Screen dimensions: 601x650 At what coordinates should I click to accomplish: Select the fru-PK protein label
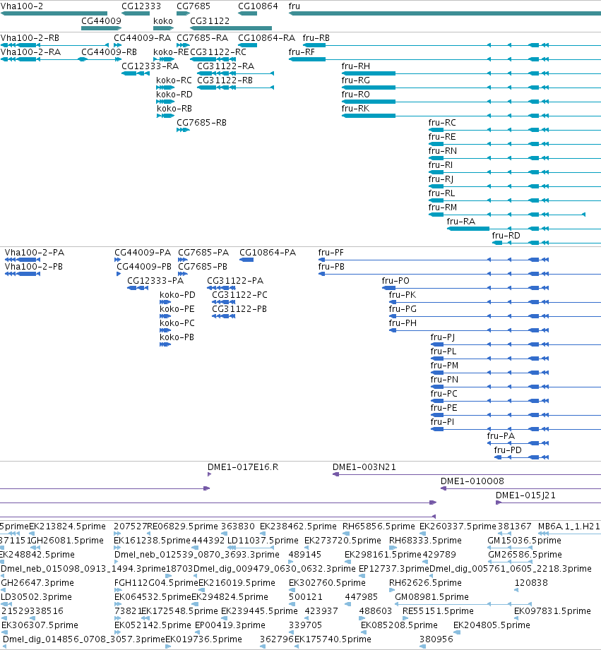(403, 295)
